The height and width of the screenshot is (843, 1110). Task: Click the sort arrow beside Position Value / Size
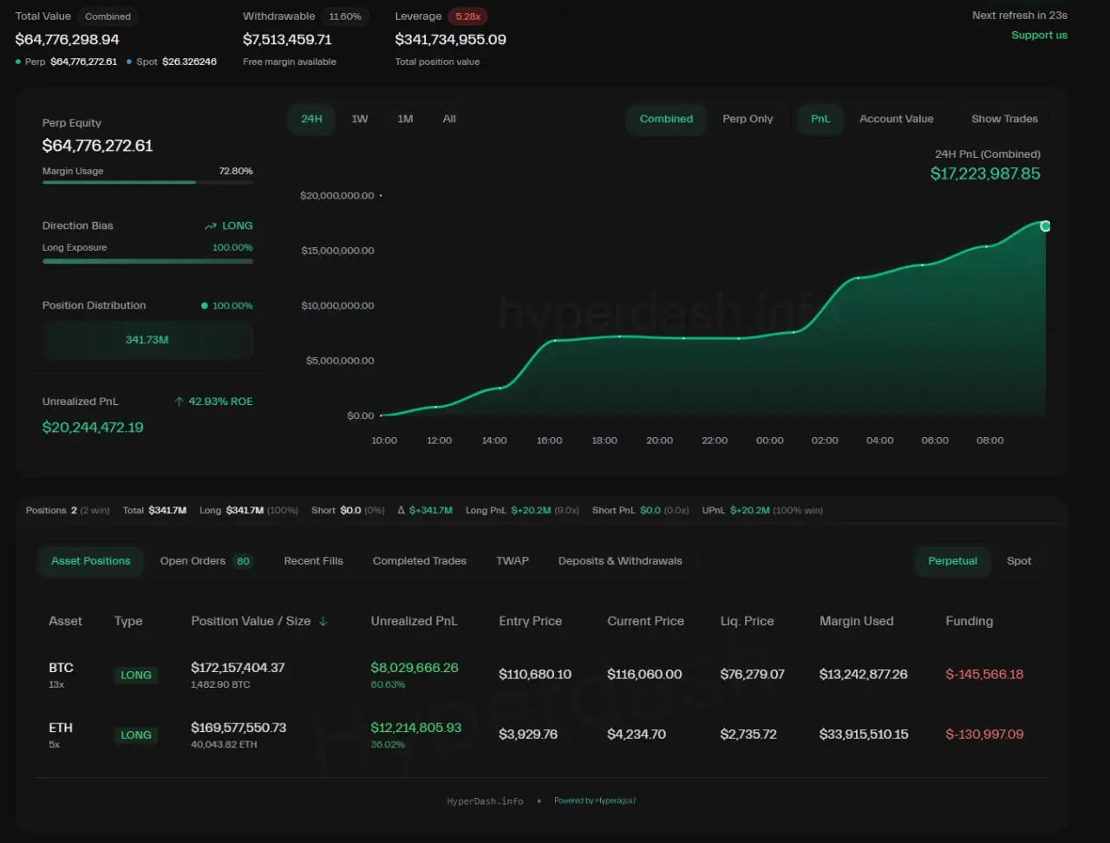323,621
